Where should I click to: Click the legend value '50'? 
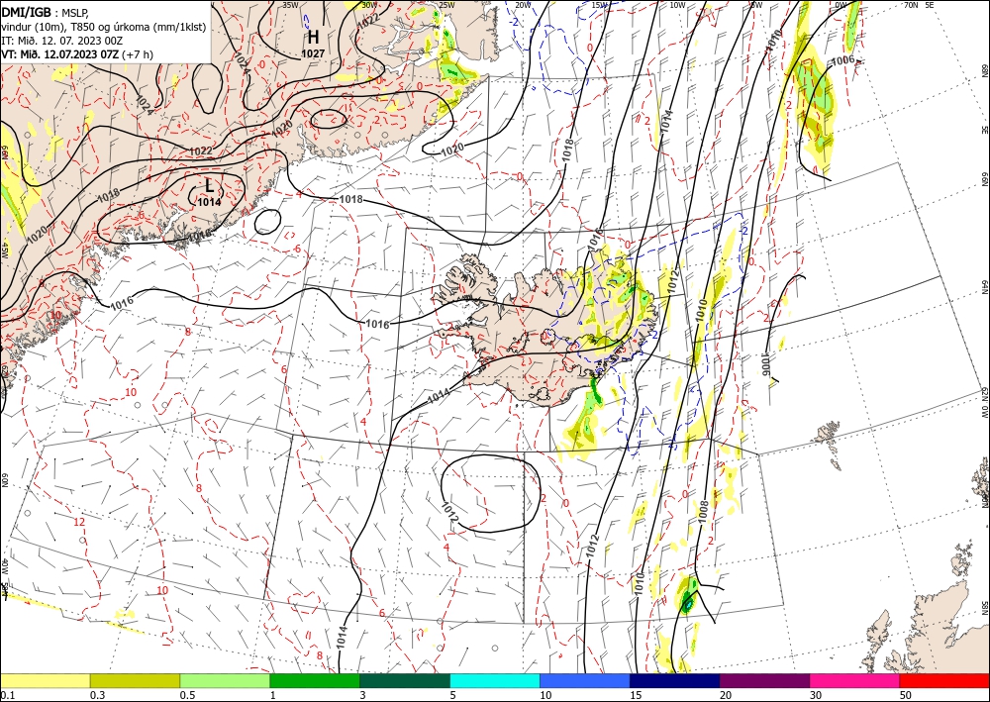pyautogui.click(x=906, y=695)
